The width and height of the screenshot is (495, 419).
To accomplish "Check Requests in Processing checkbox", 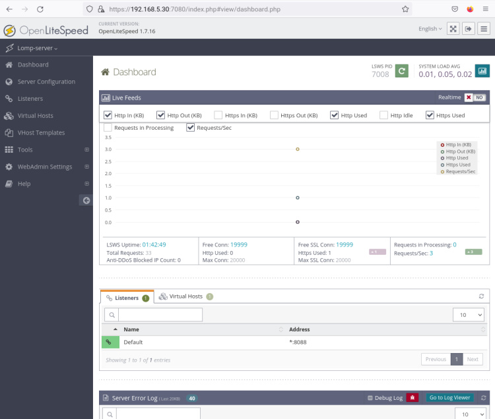I will pos(108,128).
